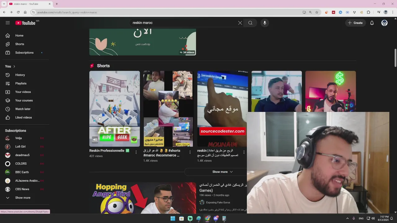This screenshot has height=223, width=397.
Task: Open Calculator from the taskbar
Action: 224,218
